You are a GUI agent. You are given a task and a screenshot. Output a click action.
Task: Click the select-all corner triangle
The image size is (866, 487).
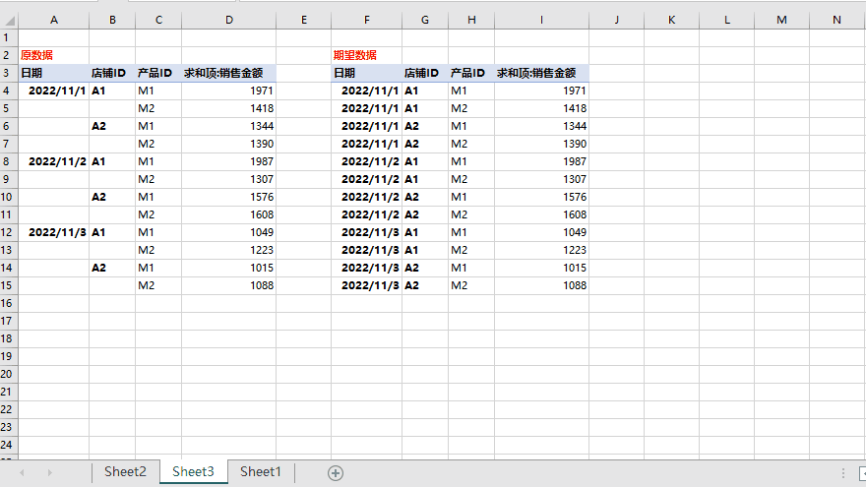pyautogui.click(x=10, y=21)
